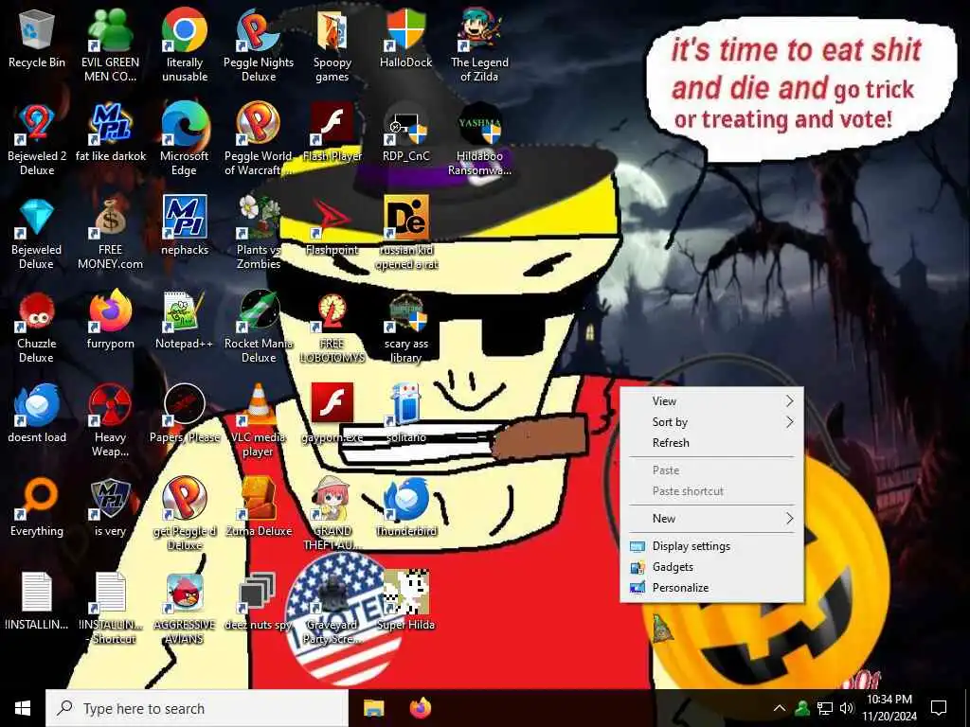
Task: Show hidden system tray icons chevron
Action: [780, 708]
